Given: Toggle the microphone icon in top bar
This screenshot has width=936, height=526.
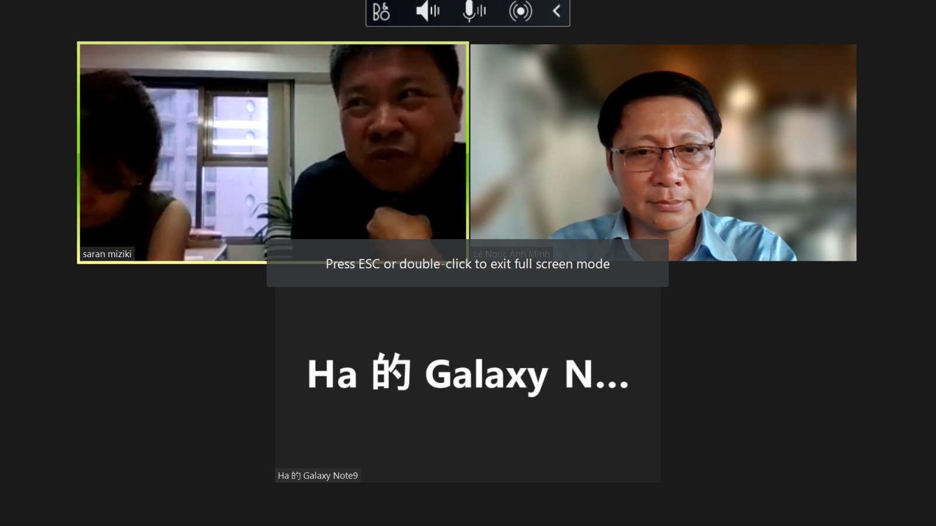Looking at the screenshot, I should pos(469,12).
